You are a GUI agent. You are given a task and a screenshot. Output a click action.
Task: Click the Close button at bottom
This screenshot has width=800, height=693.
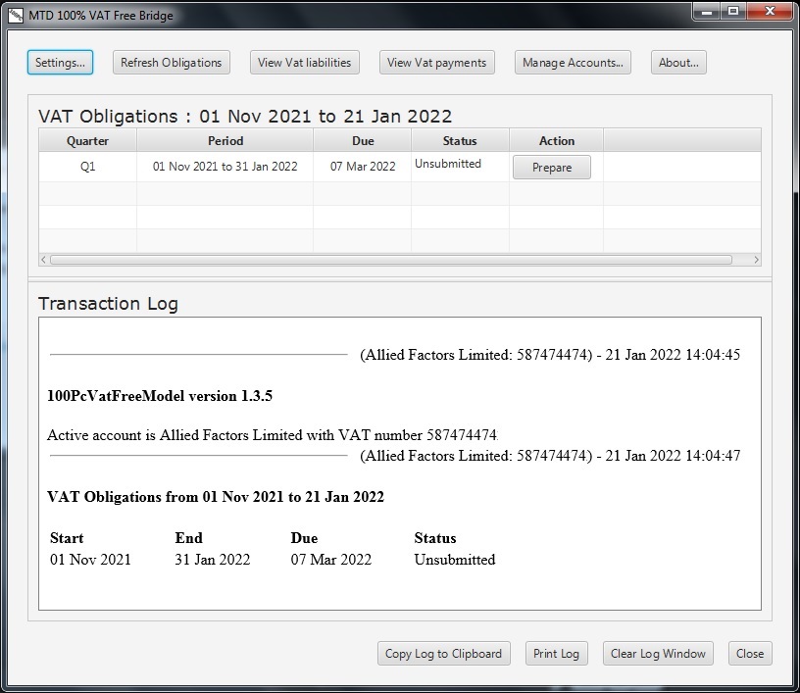point(750,653)
